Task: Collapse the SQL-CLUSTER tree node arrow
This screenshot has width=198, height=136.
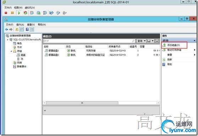Action: click(x=7, y=40)
